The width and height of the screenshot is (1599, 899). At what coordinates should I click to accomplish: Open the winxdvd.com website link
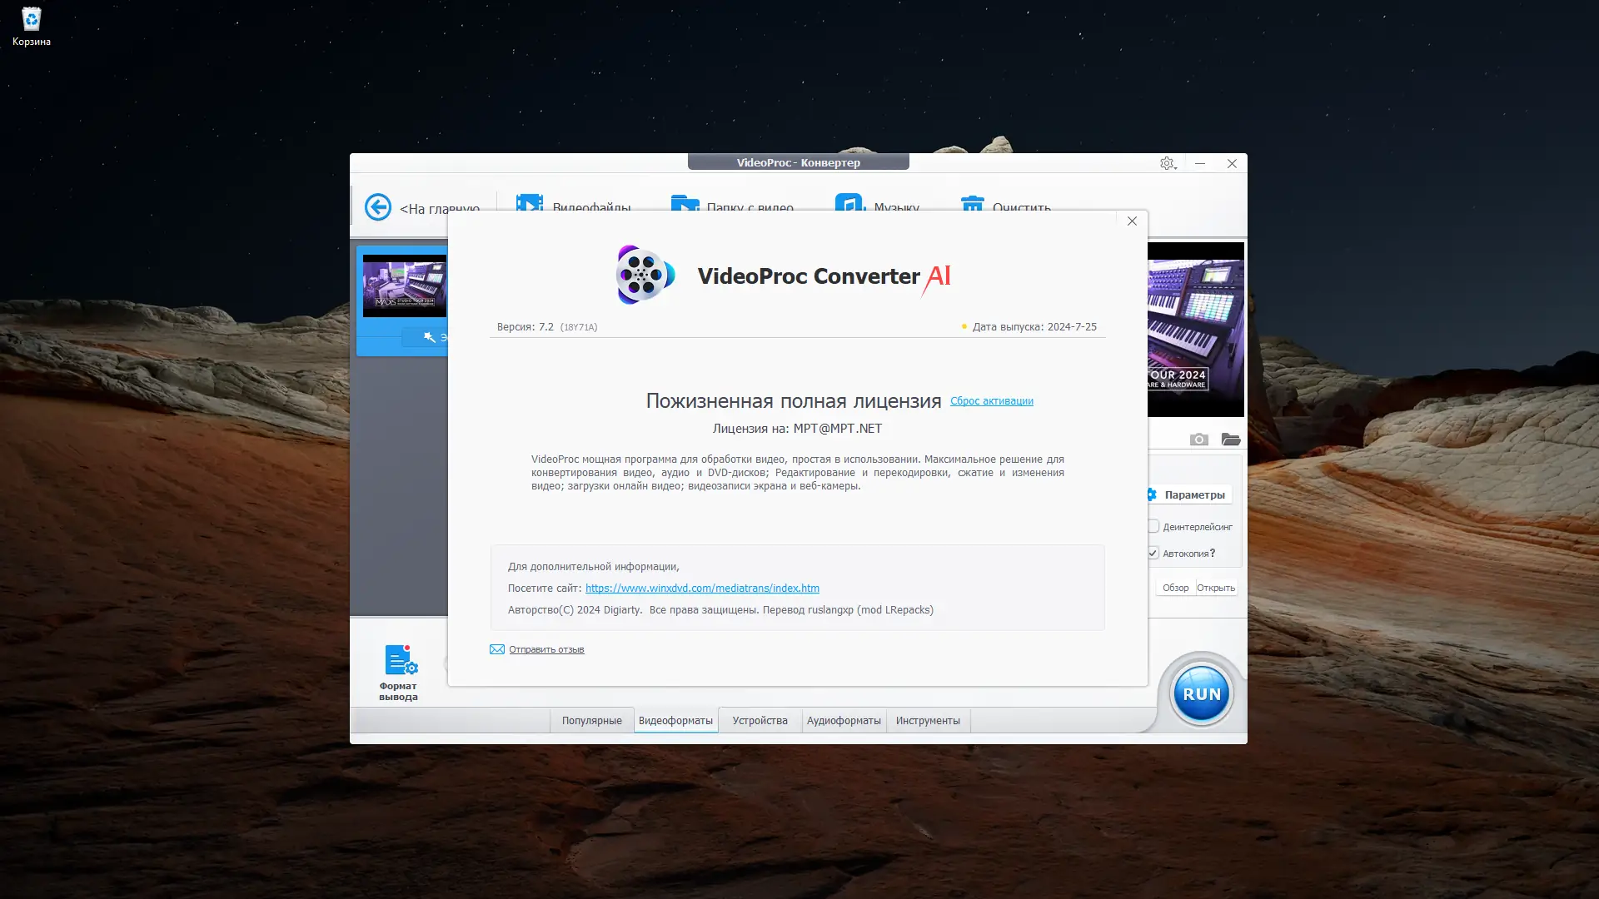click(702, 589)
